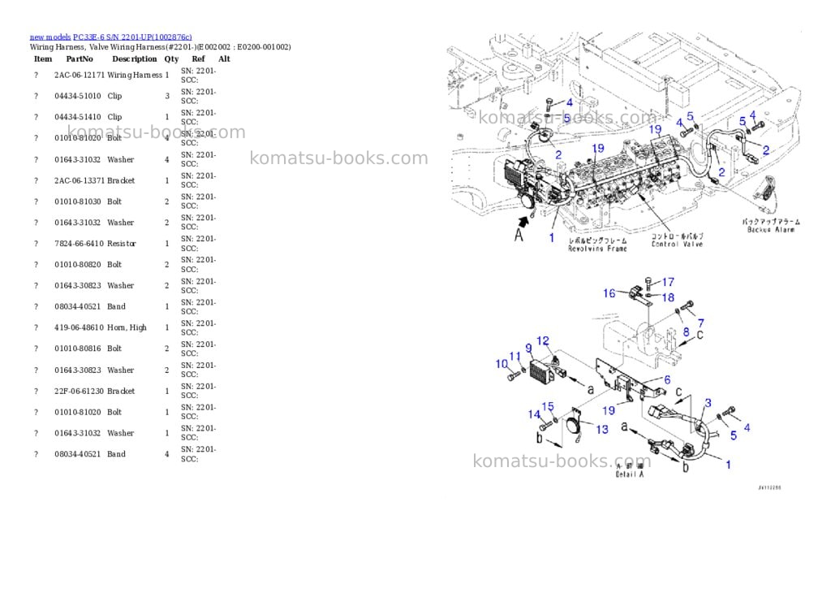This screenshot has height=589, width=831.
Task: Select part number 2AC-06-12171
Action: (x=80, y=76)
